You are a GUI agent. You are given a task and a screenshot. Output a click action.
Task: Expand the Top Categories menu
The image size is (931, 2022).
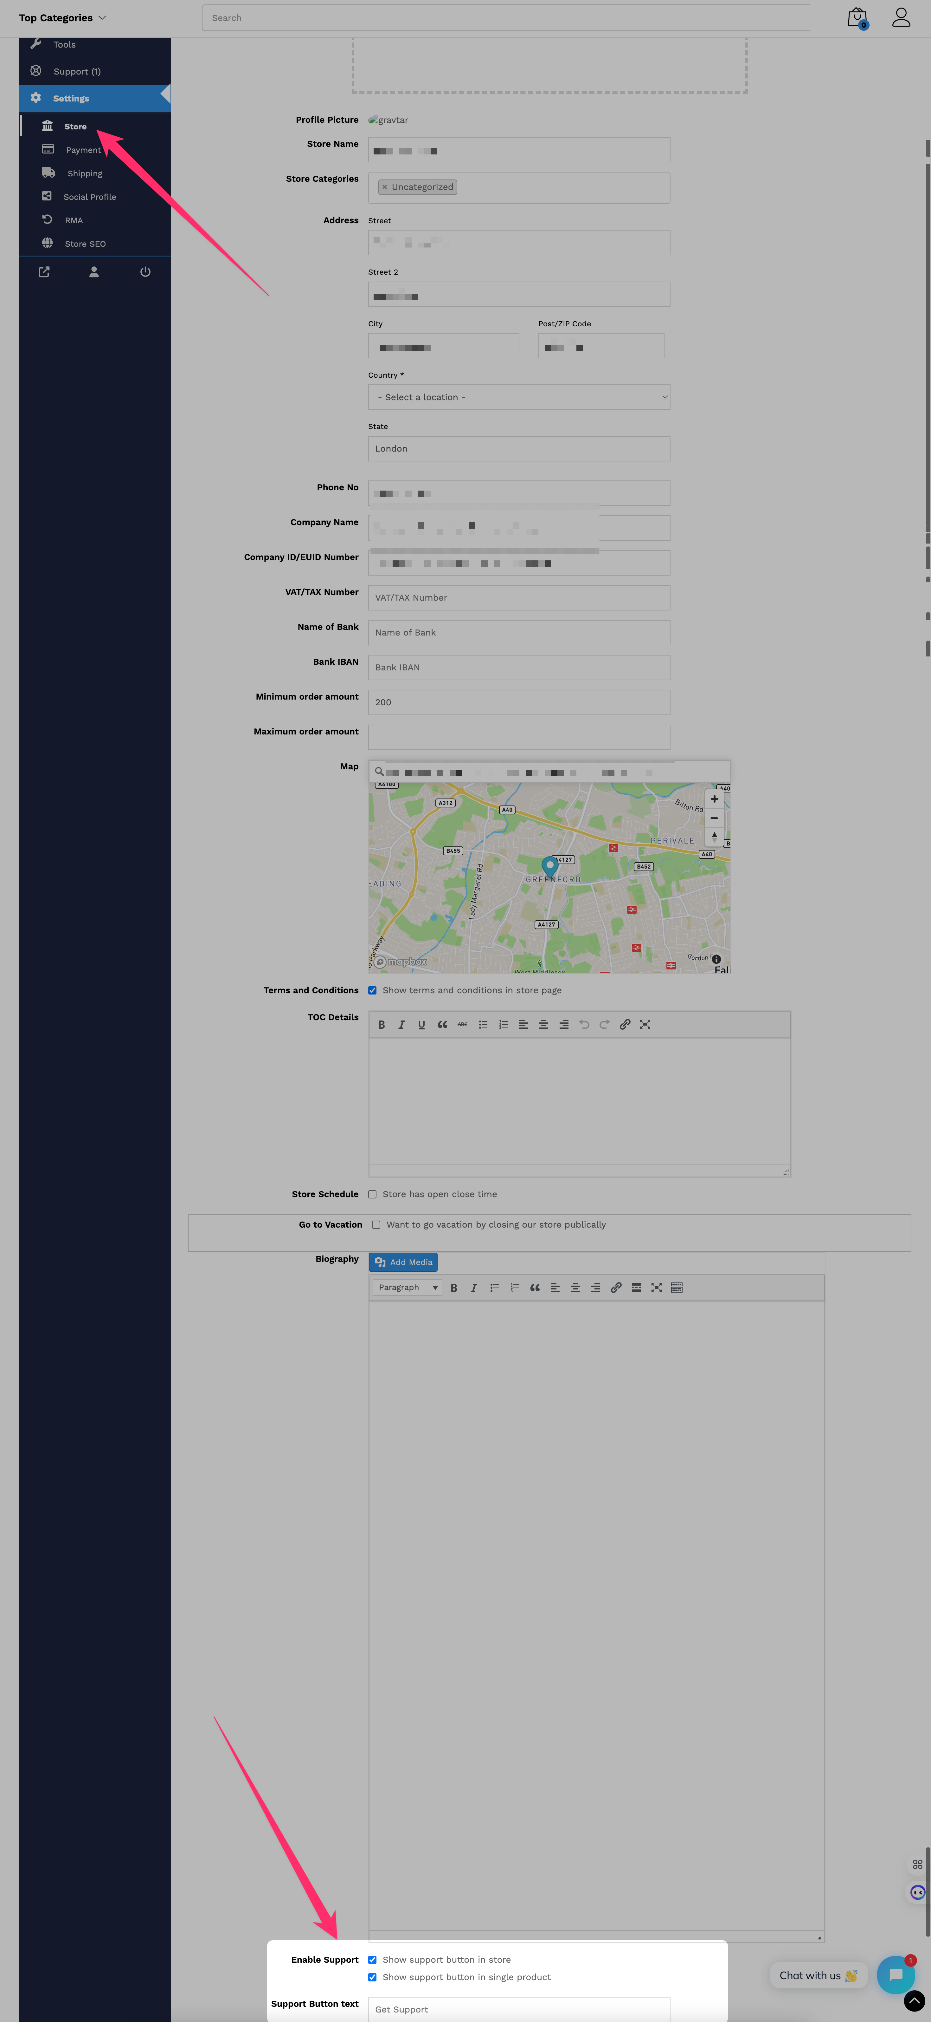62,18
